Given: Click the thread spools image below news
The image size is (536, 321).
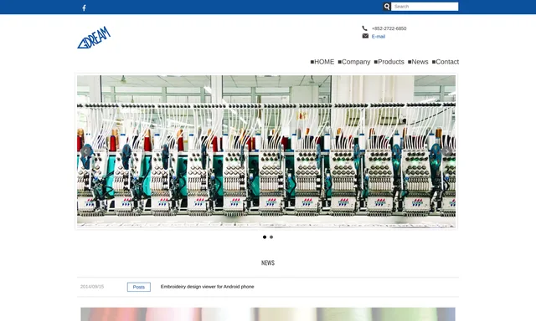Looking at the screenshot, I should pos(268,314).
